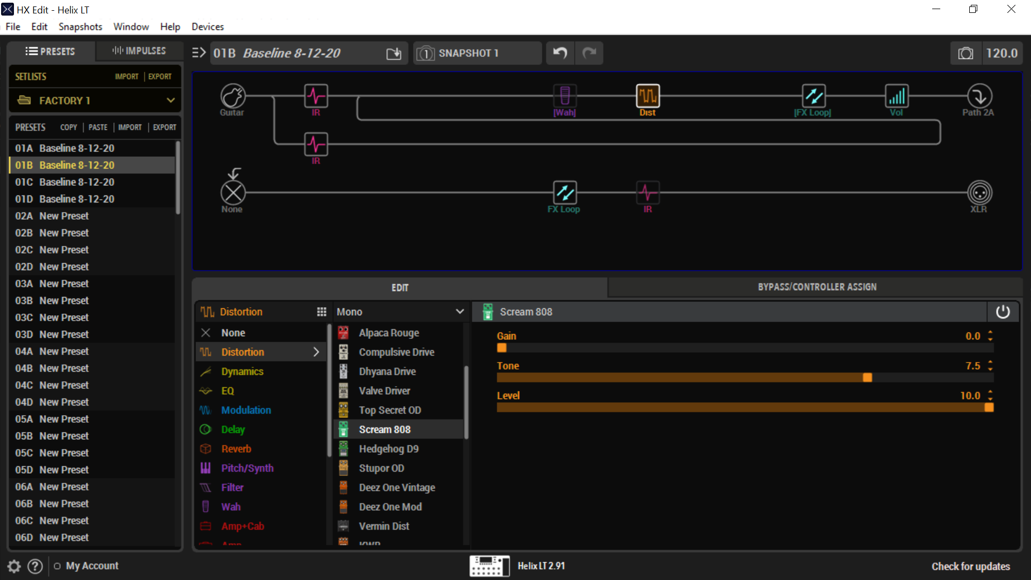Click Check for updates link
The width and height of the screenshot is (1031, 580).
[x=970, y=567]
